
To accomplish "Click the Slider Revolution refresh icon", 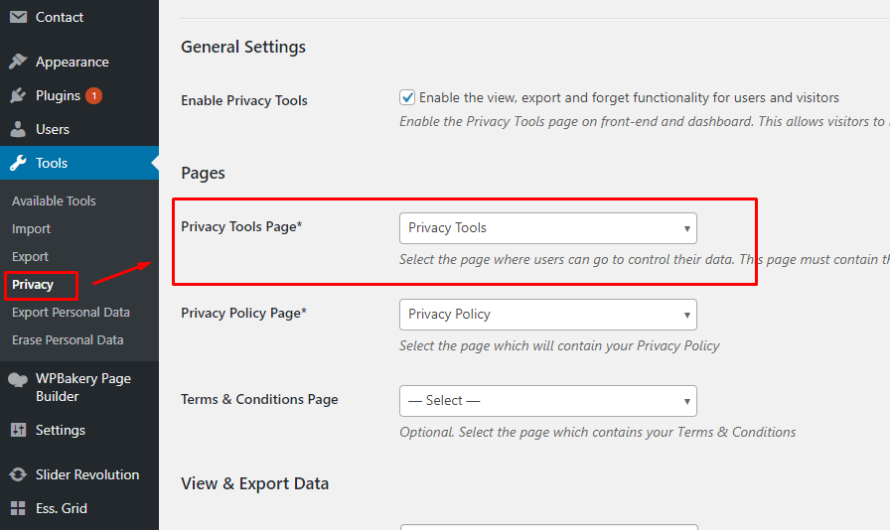I will (x=18, y=474).
